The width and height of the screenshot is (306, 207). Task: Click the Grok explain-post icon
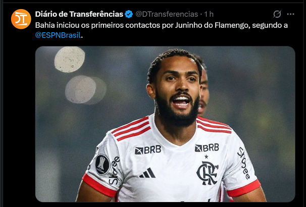(x=277, y=14)
